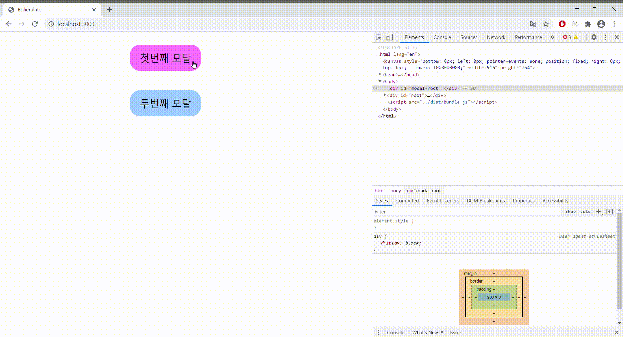Show the computed styles sidebar pane
Screen dimensions: 623x337
(610, 212)
